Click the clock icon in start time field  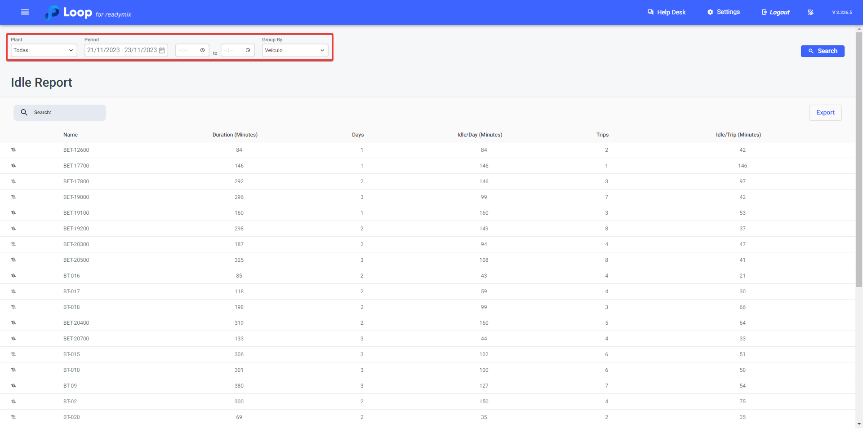[x=202, y=50]
